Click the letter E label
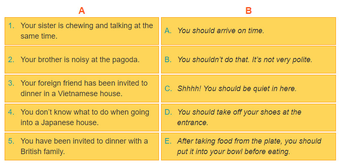This screenshot has width=341, height=165. 168,141
